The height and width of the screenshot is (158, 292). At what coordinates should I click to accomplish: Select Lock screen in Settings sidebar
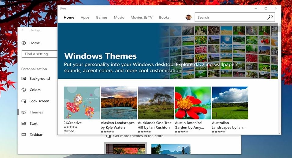[x=39, y=101]
